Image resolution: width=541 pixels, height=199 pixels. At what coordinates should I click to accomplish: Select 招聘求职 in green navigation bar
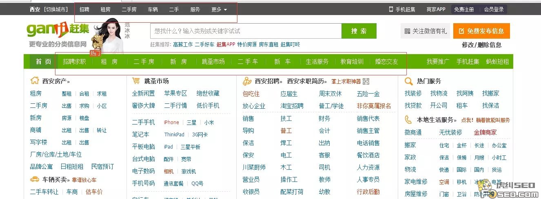(x=75, y=61)
